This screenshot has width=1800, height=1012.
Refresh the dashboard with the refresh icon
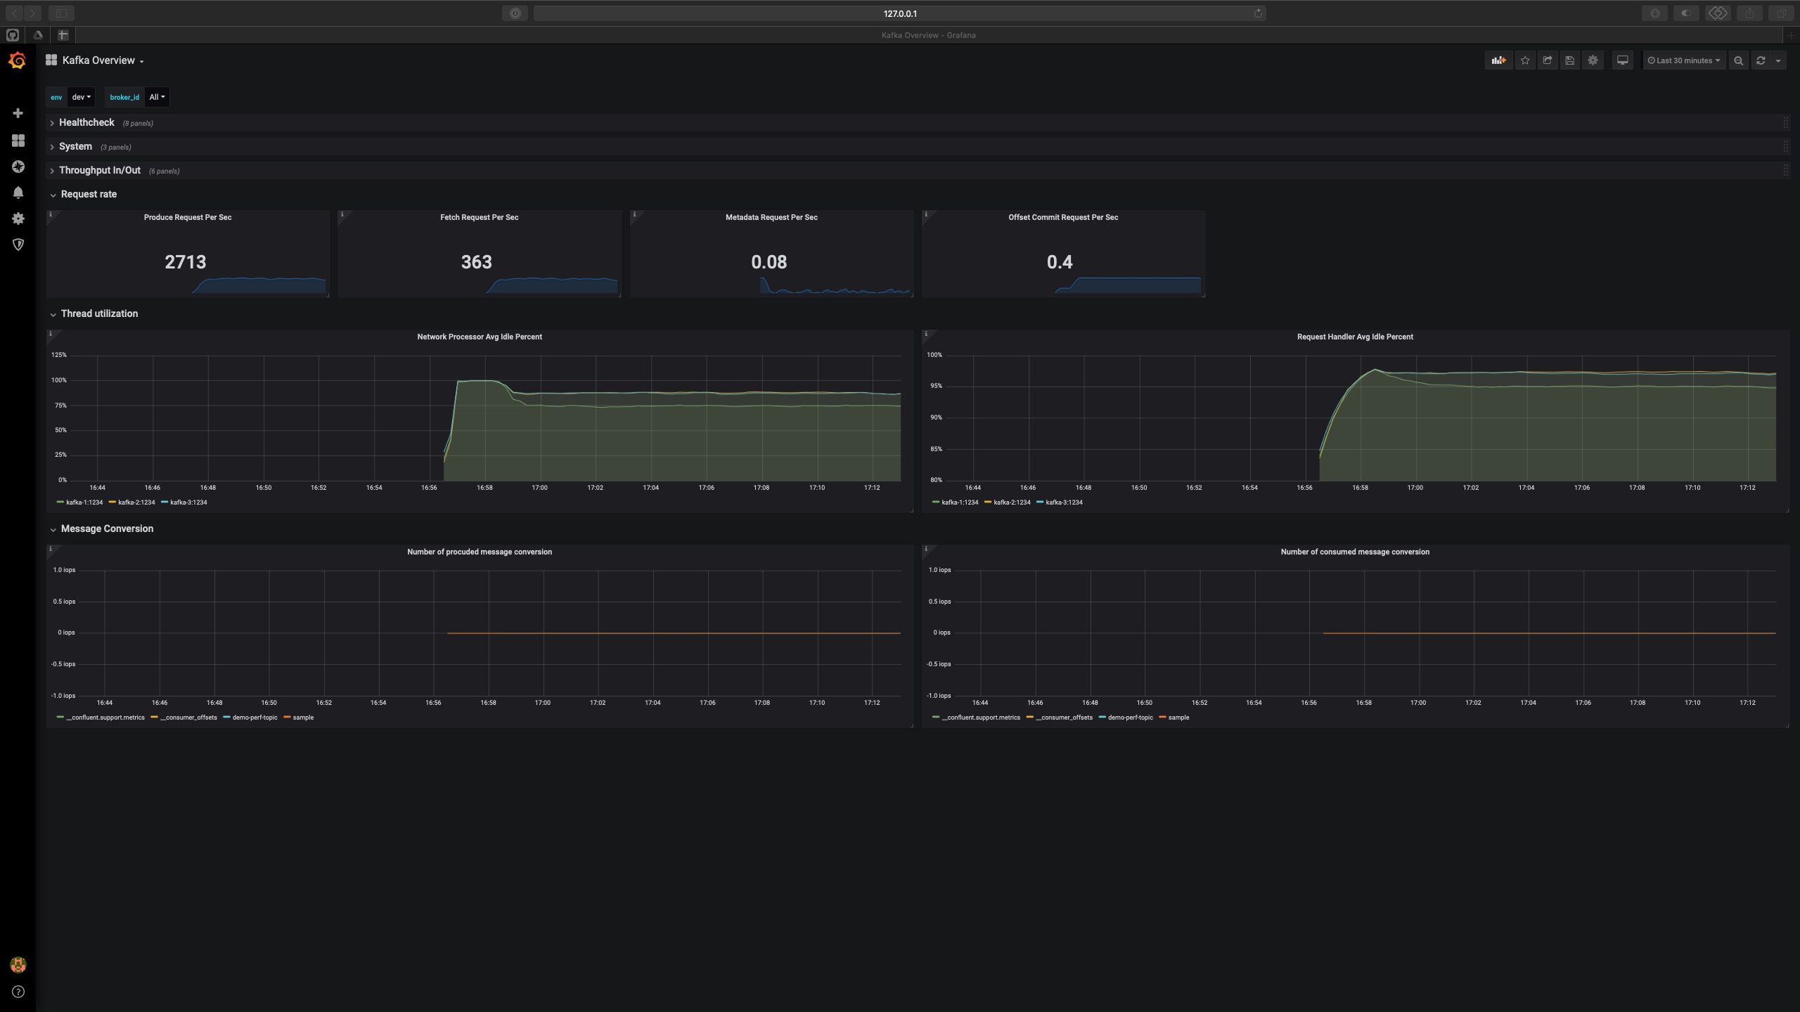(x=1761, y=60)
